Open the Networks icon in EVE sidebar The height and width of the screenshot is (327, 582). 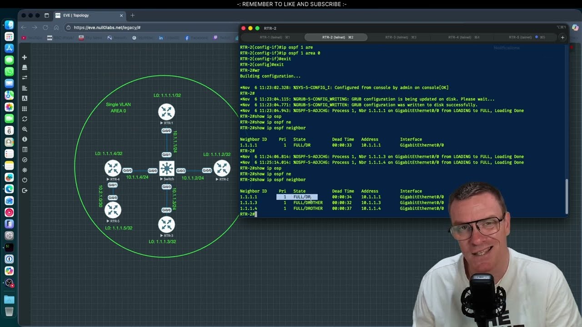pos(25,78)
